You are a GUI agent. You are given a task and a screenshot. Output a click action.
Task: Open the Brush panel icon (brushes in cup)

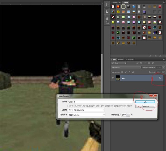[x=107, y=18]
